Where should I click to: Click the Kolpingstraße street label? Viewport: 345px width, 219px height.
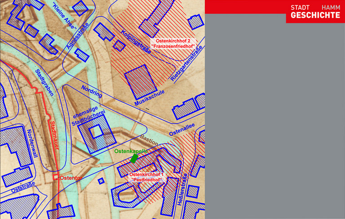click(x=136, y=42)
